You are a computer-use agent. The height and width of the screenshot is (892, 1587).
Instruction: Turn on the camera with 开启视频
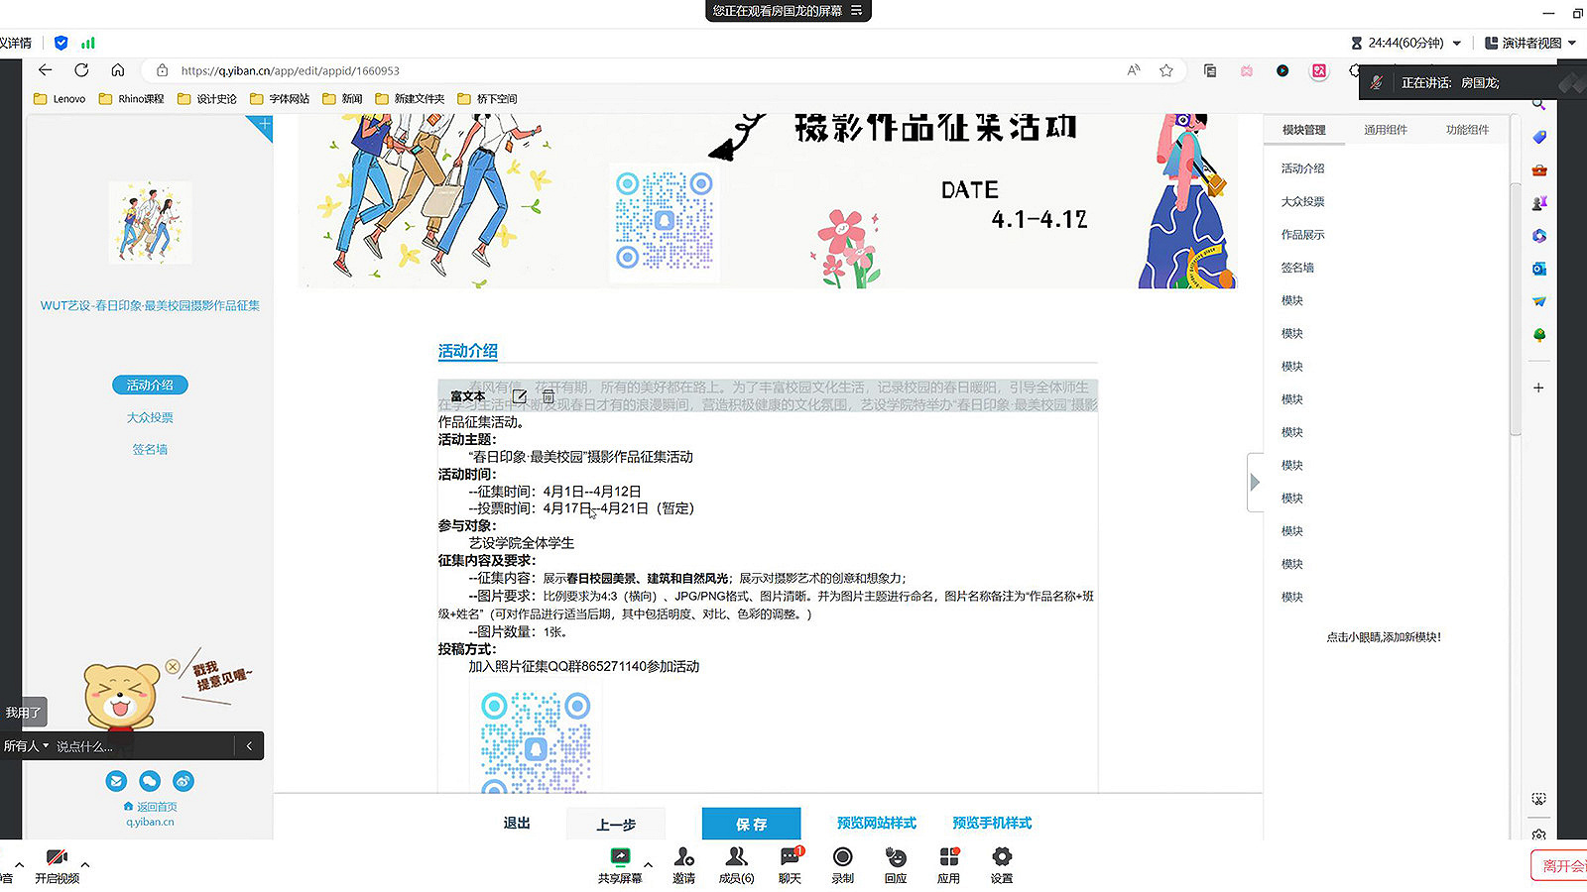[57, 864]
